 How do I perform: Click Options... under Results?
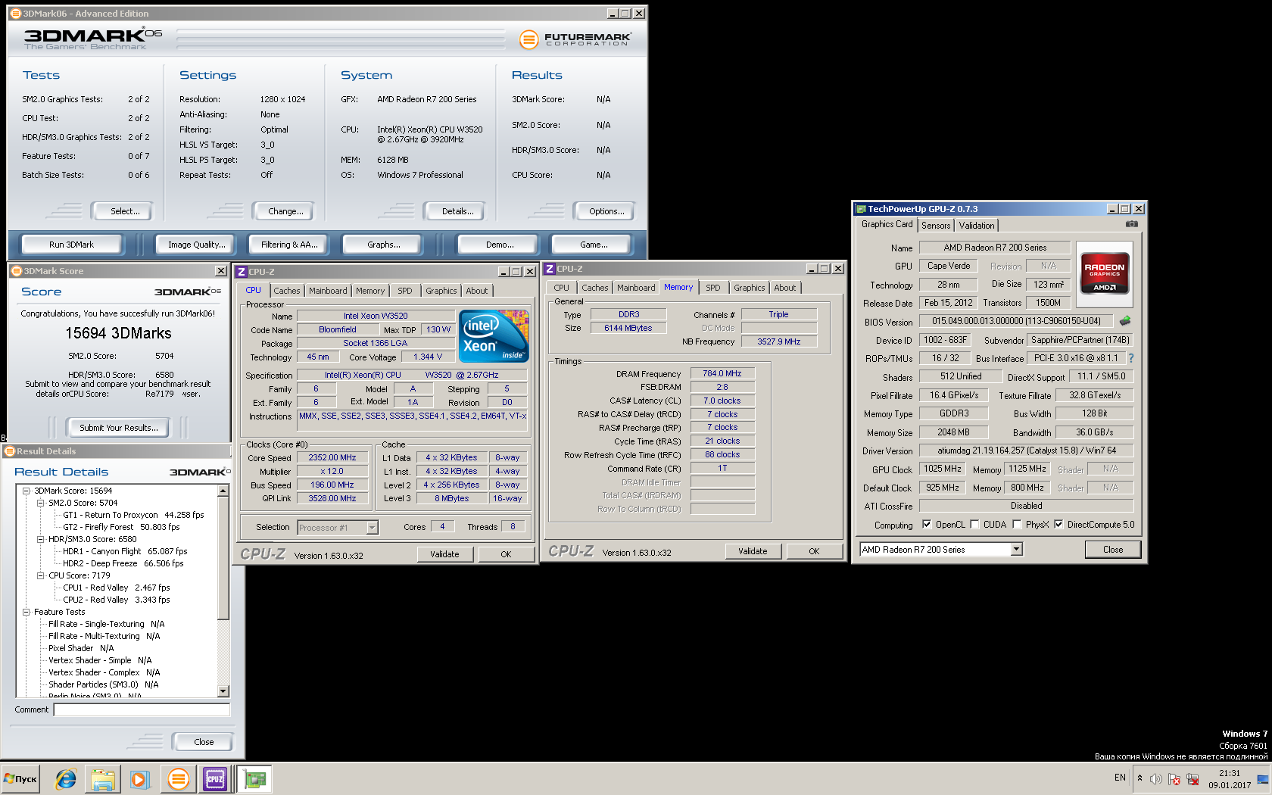[x=606, y=211]
